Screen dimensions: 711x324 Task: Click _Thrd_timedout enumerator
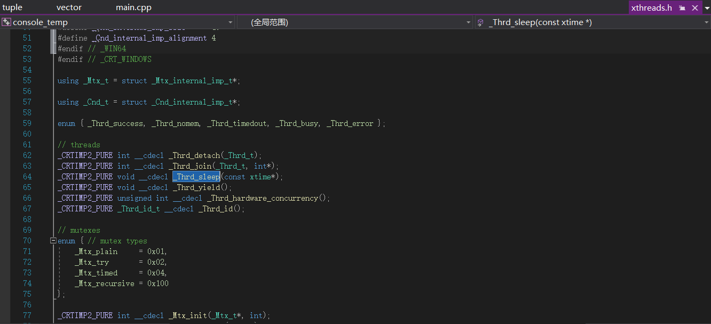coord(237,123)
